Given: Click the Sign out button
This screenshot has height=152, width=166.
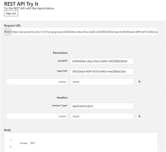Looking at the screenshot, I should click(11, 13).
